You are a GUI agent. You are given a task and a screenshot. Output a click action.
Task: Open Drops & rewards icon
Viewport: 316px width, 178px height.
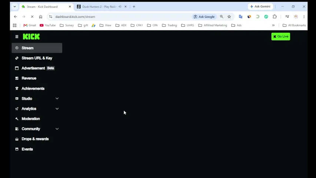[x=17, y=139]
